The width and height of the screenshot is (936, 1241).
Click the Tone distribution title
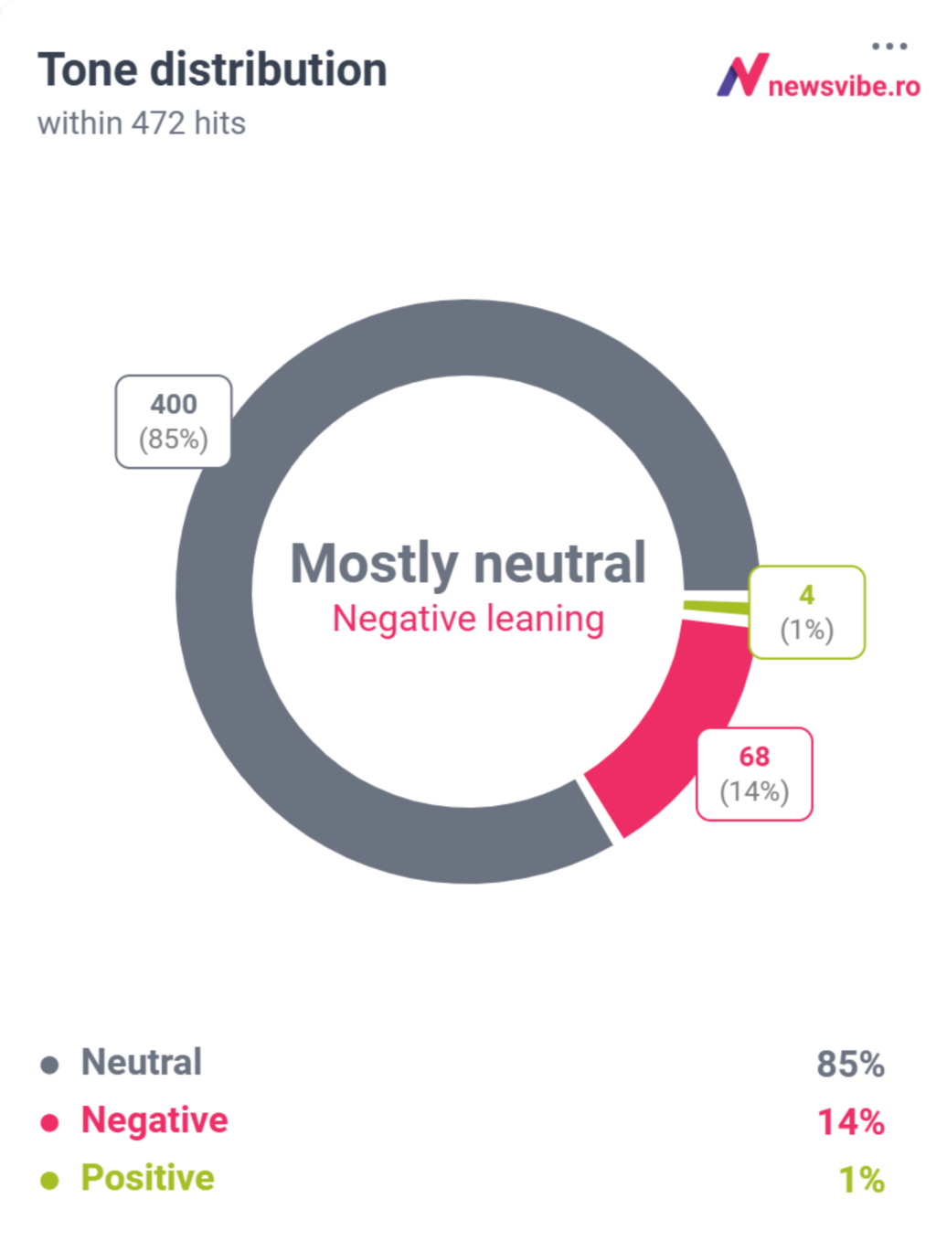[212, 69]
